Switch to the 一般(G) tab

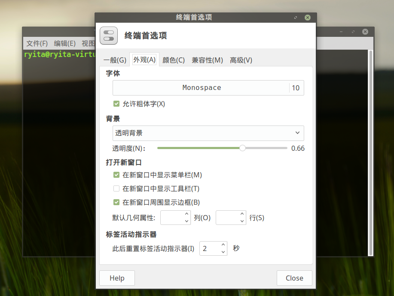click(115, 60)
